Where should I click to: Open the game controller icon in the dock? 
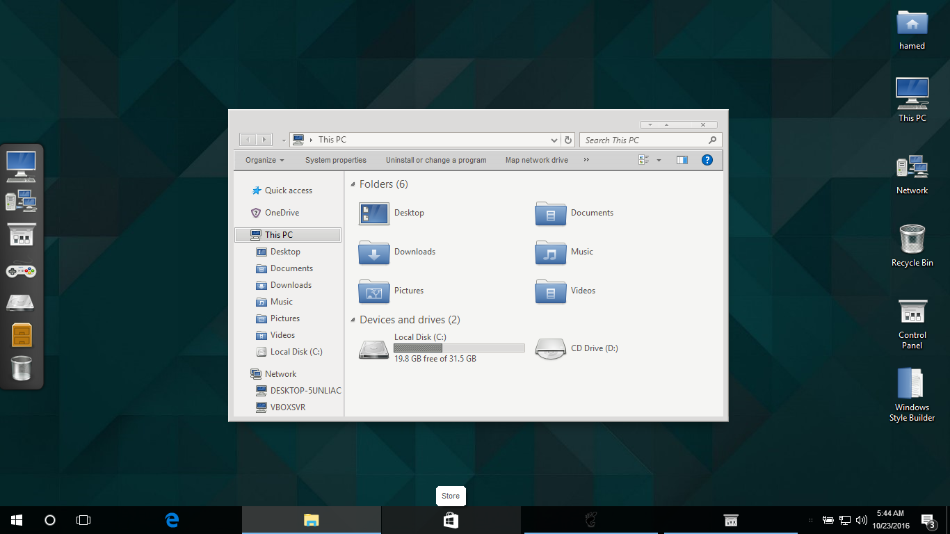(21, 270)
